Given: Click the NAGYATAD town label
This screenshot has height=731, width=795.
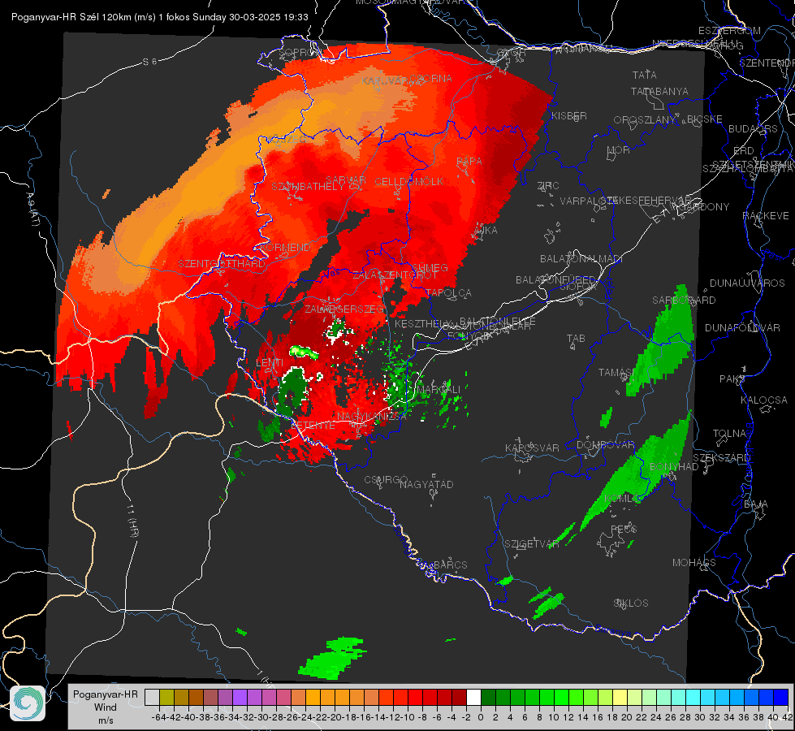Looking at the screenshot, I should pyautogui.click(x=426, y=484).
